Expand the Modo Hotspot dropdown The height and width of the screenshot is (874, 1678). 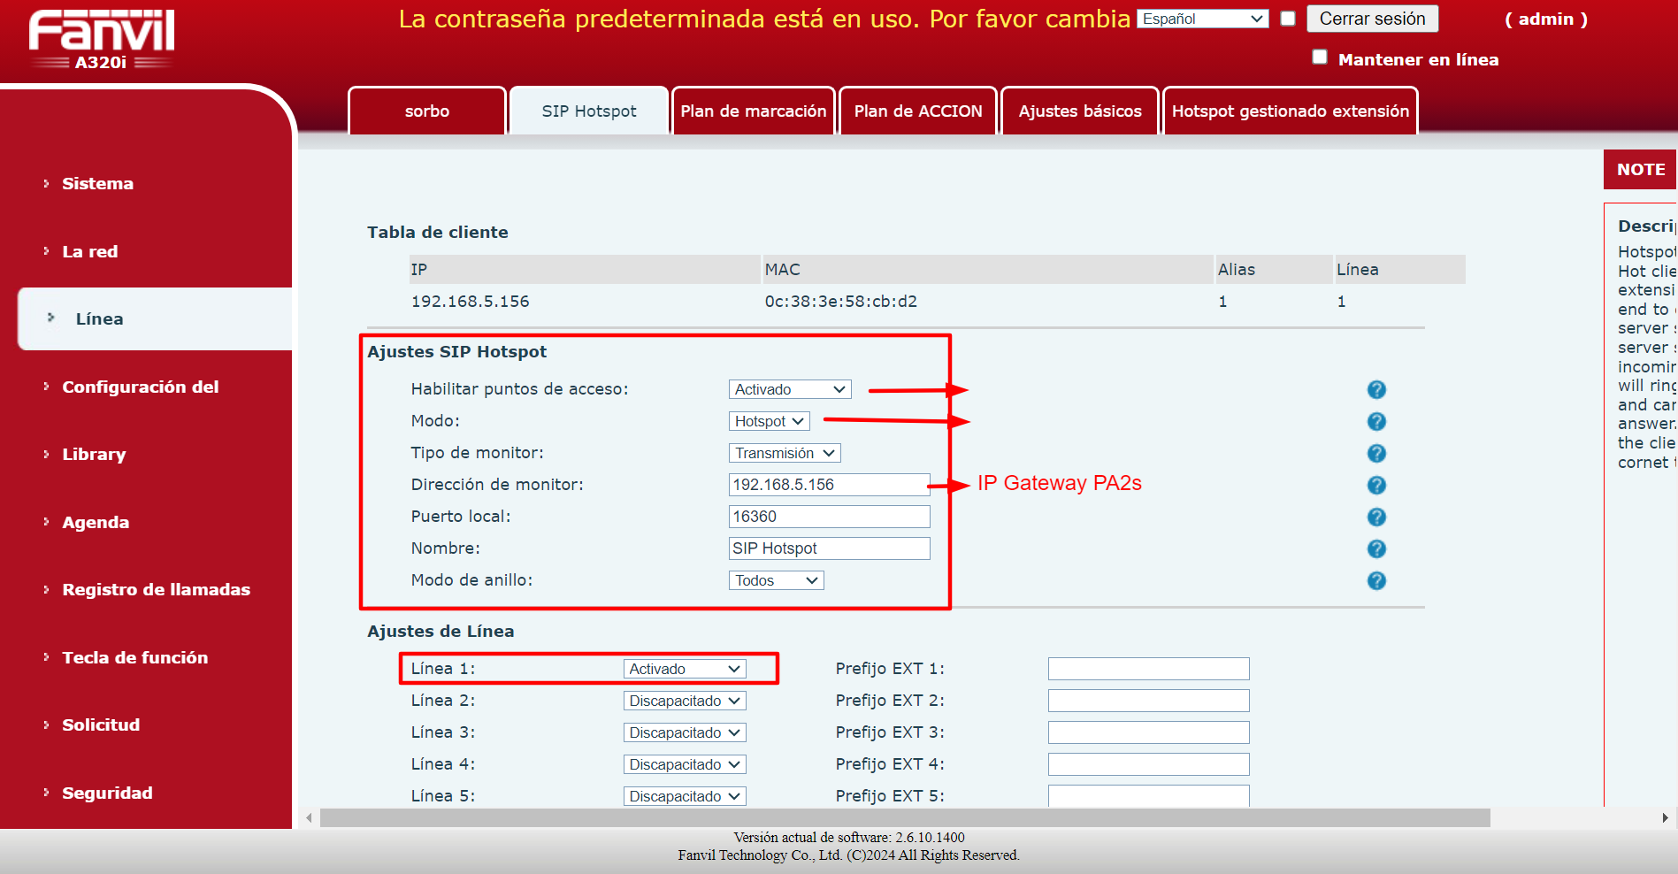[x=770, y=421]
